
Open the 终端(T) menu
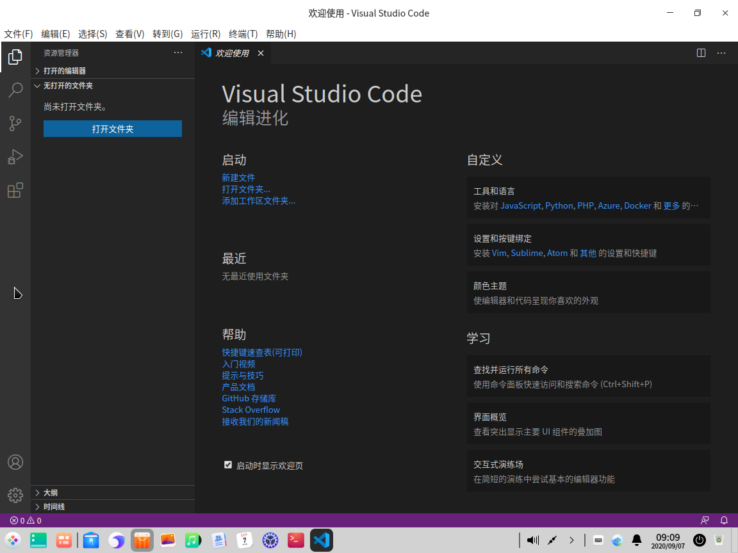(243, 34)
